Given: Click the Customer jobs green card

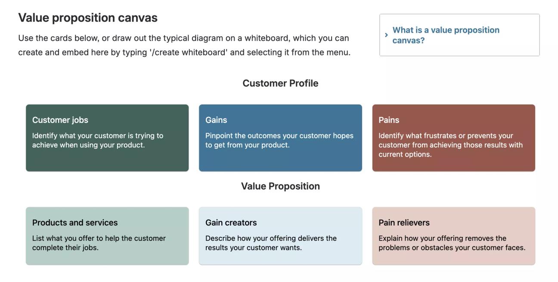Looking at the screenshot, I should point(107,138).
